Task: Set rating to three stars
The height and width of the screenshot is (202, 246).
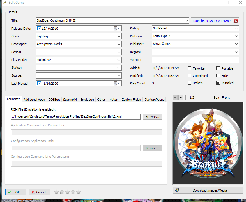Action: pyautogui.click(x=67, y=192)
